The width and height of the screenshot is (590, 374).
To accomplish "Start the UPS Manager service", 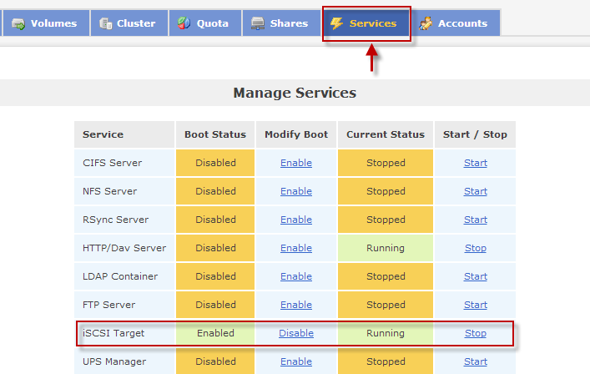I will (475, 361).
